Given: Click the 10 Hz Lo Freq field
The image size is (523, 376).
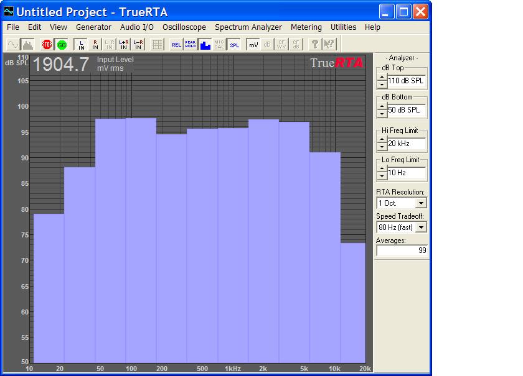Looking at the screenshot, I should pos(406,173).
